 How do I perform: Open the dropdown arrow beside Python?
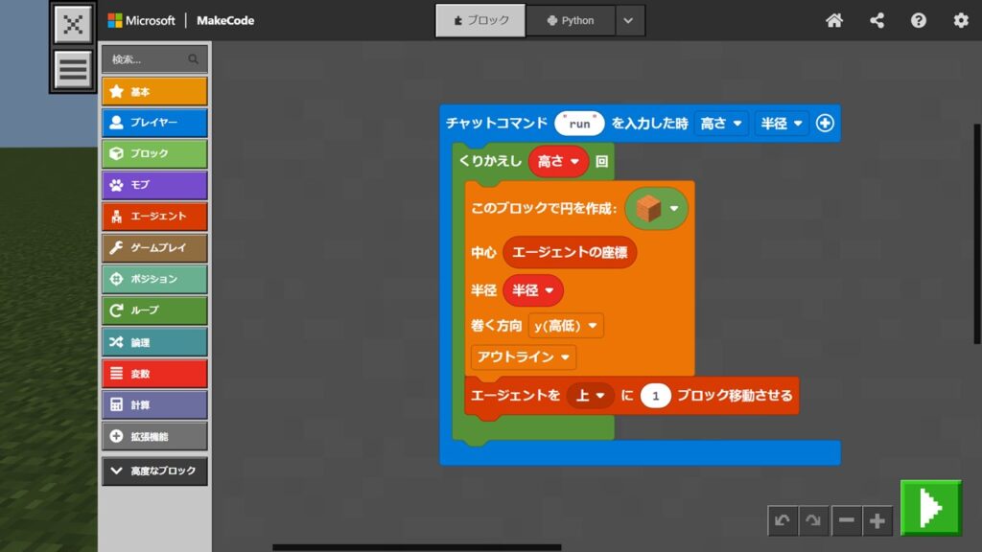pos(629,20)
